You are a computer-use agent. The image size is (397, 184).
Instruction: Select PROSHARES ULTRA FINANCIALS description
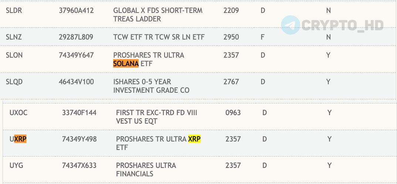pyautogui.click(x=146, y=170)
